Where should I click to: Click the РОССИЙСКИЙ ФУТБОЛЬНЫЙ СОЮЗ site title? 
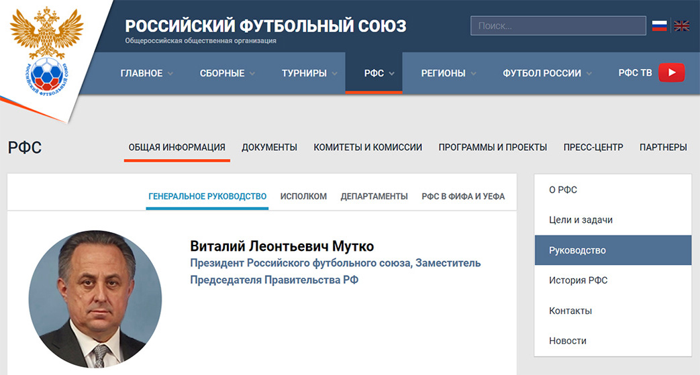tap(266, 26)
